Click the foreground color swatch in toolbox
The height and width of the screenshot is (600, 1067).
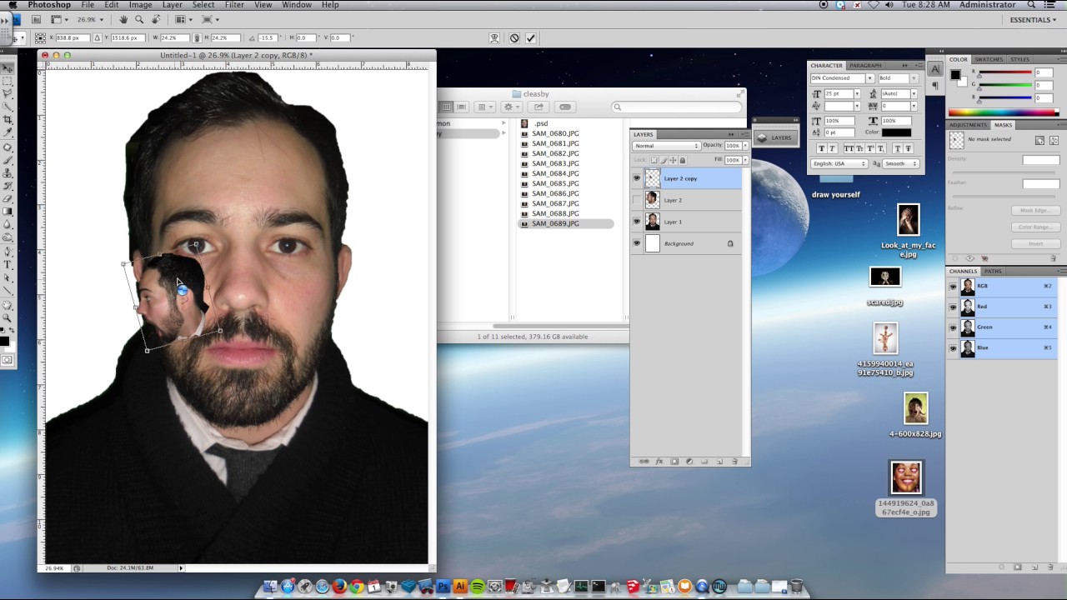tap(4, 341)
